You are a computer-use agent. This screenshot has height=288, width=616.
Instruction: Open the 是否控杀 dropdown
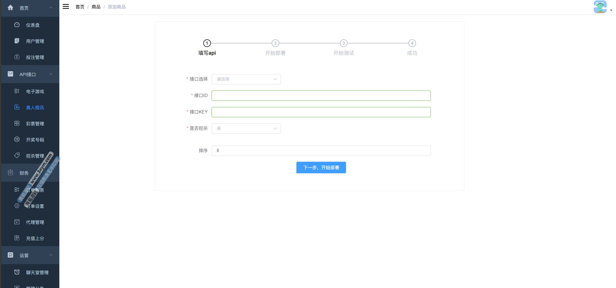pos(246,129)
